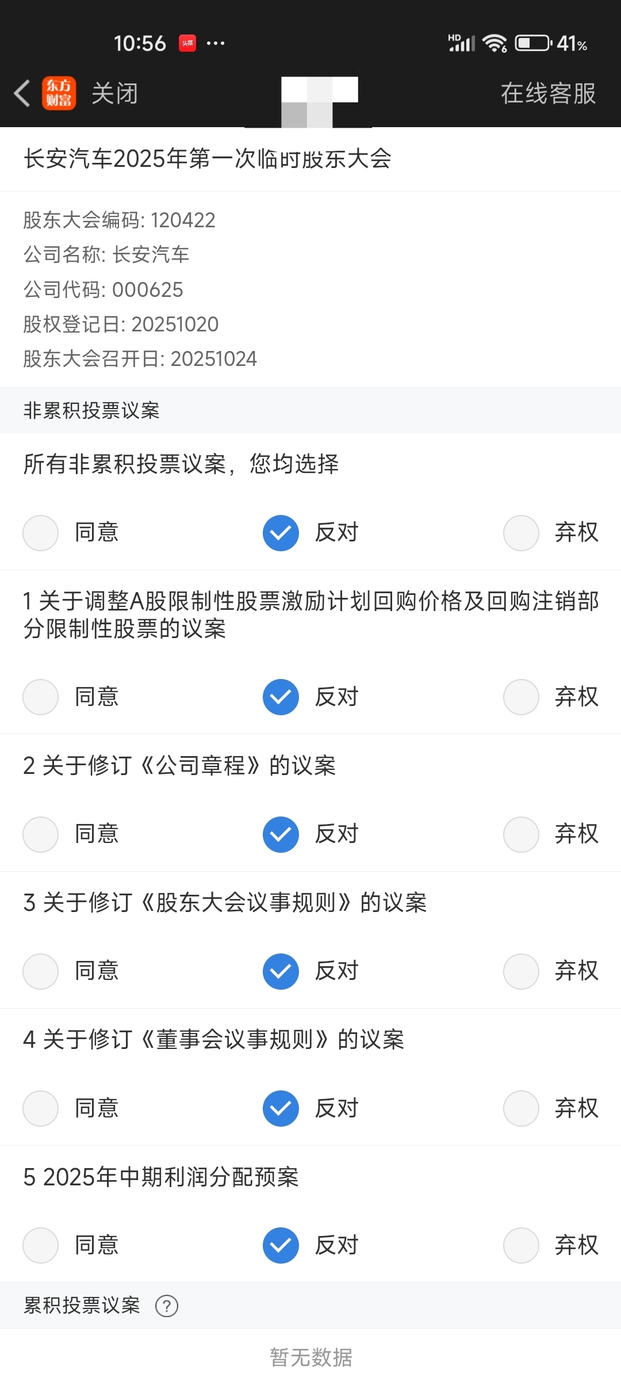This screenshot has height=1381, width=621.
Task: Tap the battery icon in status bar
Action: point(533,43)
